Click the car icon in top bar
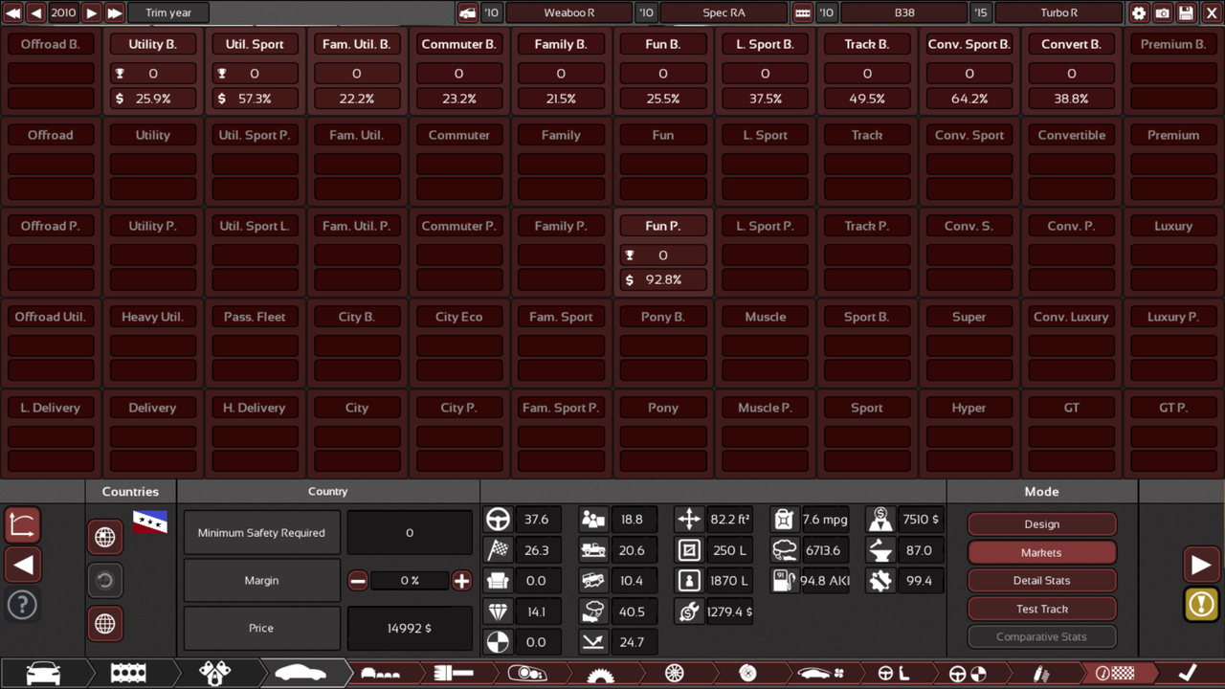The image size is (1225, 689). [x=467, y=13]
